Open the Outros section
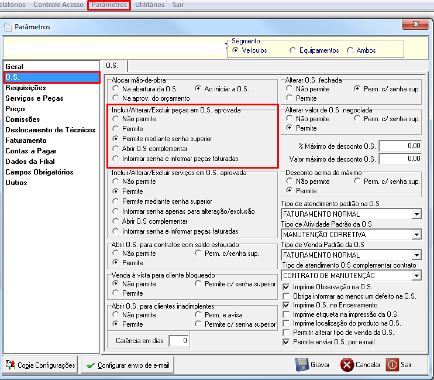The width and height of the screenshot is (434, 380). pyautogui.click(x=16, y=182)
